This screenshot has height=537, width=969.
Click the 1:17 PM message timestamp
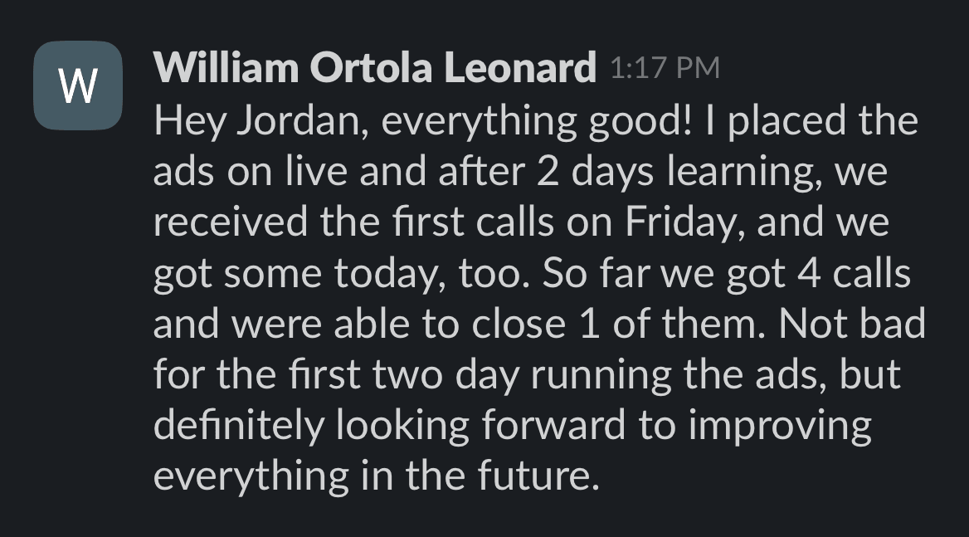click(665, 68)
